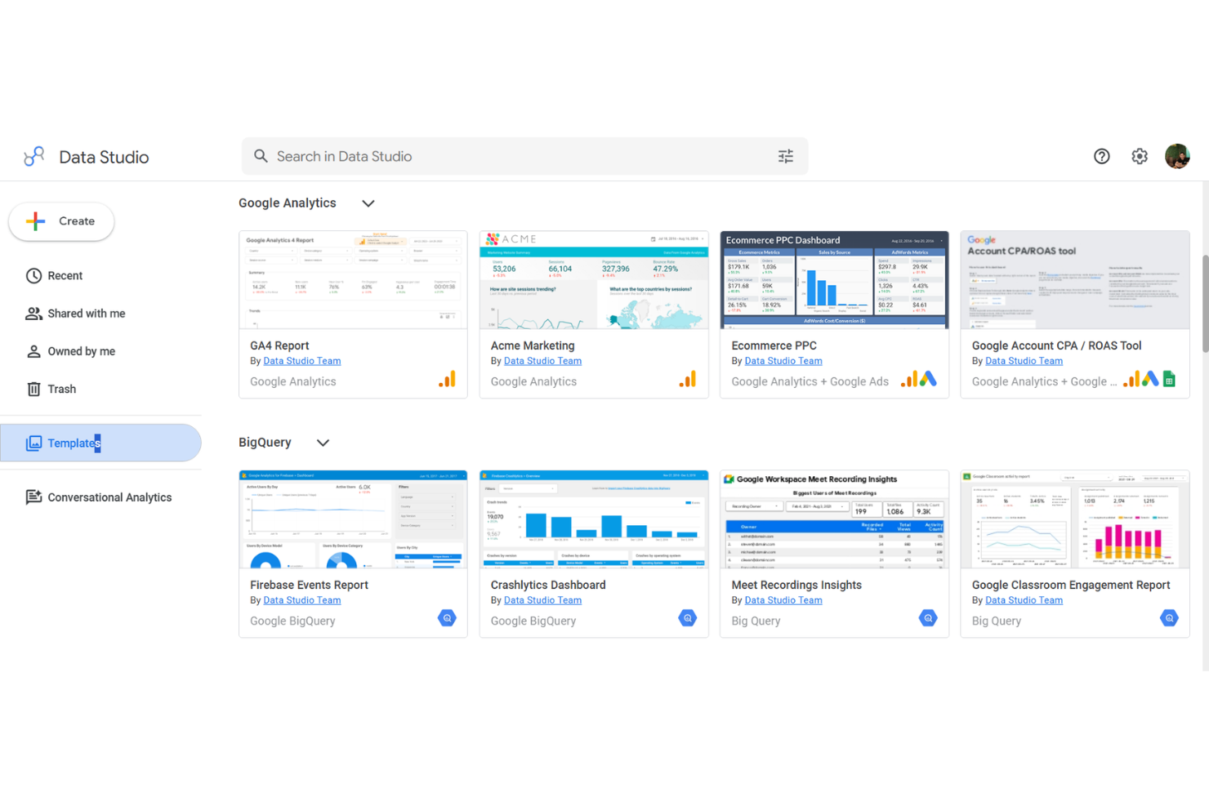This screenshot has width=1209, height=806.
Task: Click the Google Ads icon on Ecommerce PPC card
Action: 928,380
